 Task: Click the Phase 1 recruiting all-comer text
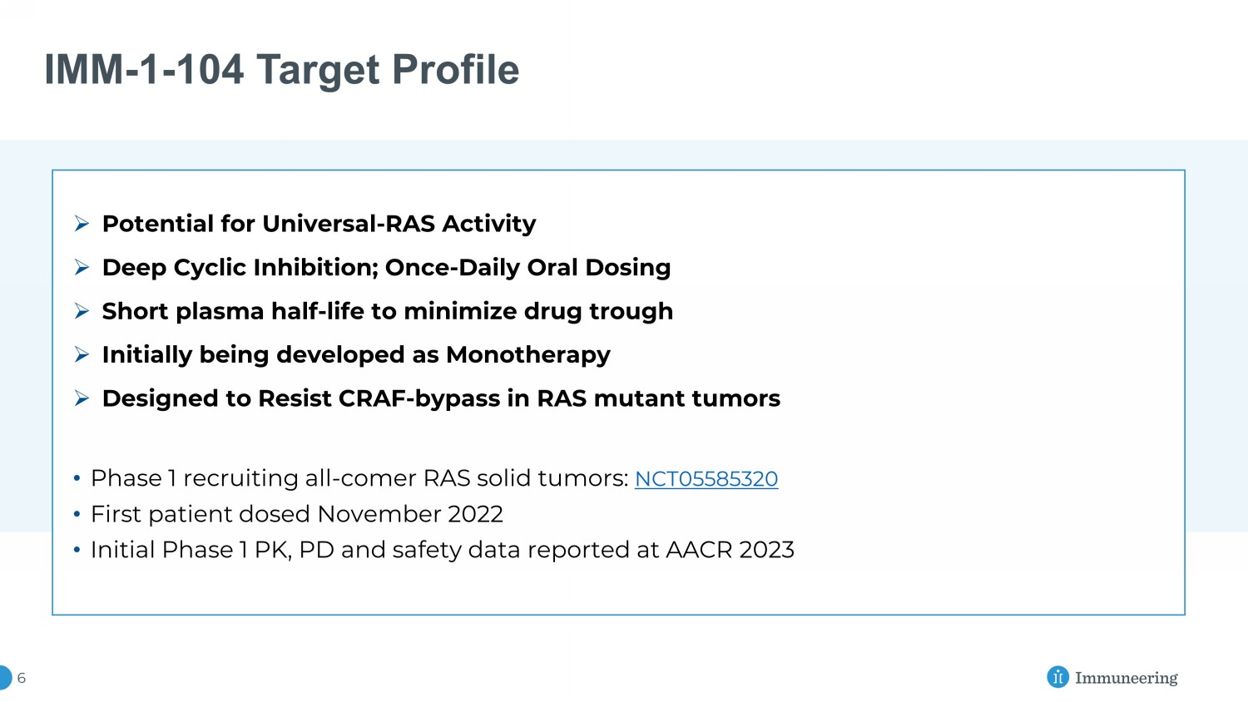359,478
